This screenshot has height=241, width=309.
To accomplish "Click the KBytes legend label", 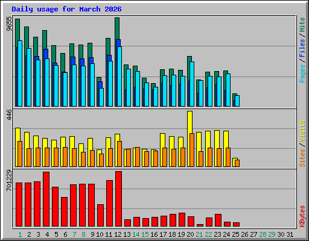I will click(302, 216).
